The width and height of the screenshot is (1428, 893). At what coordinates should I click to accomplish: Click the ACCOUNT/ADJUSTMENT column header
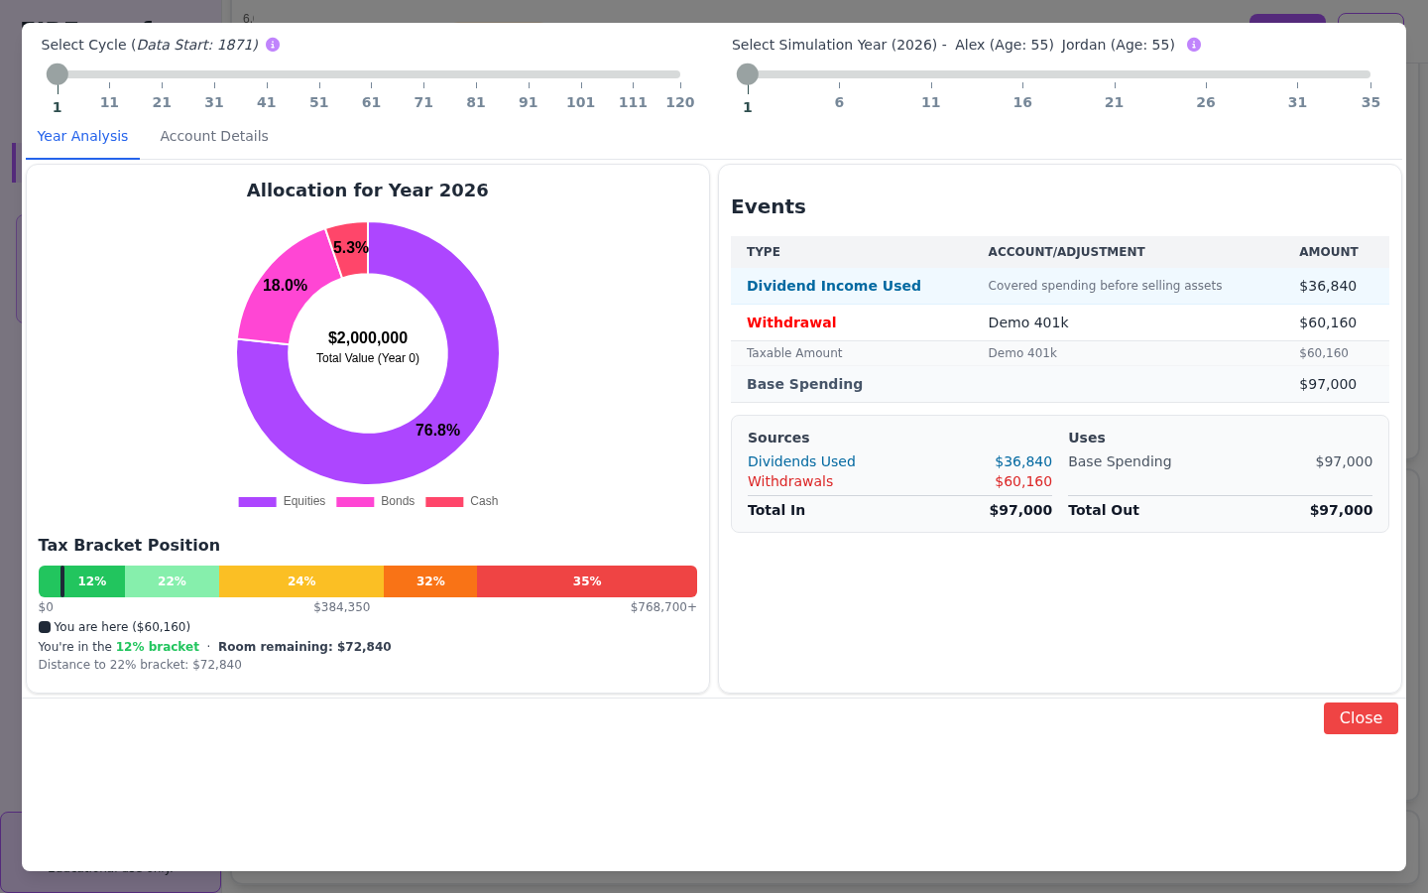(x=1066, y=252)
